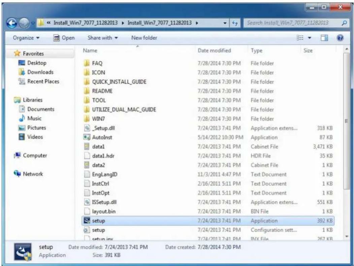Viewport: 354px width, 266px height.
Task: Click the New folder button
Action: [144, 38]
